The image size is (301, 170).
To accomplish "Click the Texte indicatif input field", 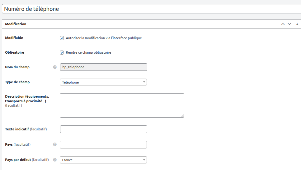I will pos(104,129).
